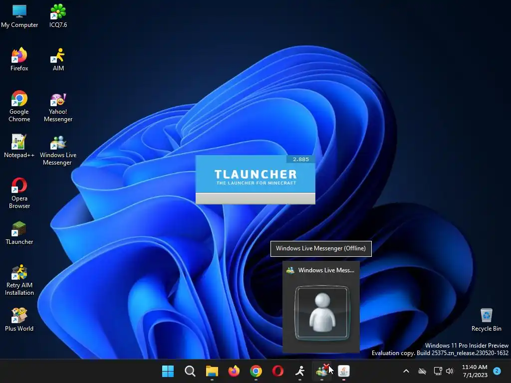Open File Explorer from the taskbar
The height and width of the screenshot is (383, 511).
(212, 371)
